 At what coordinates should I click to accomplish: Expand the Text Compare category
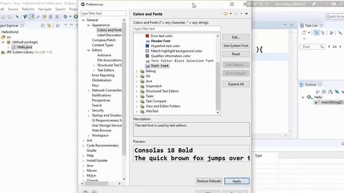point(137,101)
